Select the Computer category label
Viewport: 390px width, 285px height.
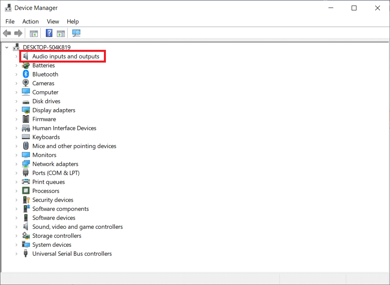coord(45,92)
